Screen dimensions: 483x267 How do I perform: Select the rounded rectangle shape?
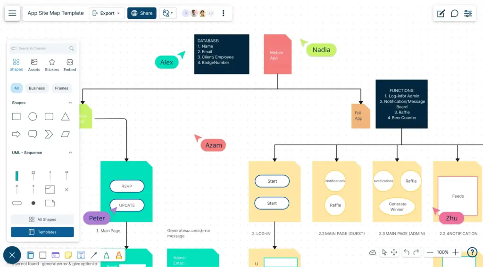click(x=49, y=117)
